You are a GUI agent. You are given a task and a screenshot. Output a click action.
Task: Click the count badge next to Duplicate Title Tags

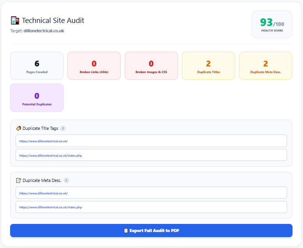[x=63, y=128]
